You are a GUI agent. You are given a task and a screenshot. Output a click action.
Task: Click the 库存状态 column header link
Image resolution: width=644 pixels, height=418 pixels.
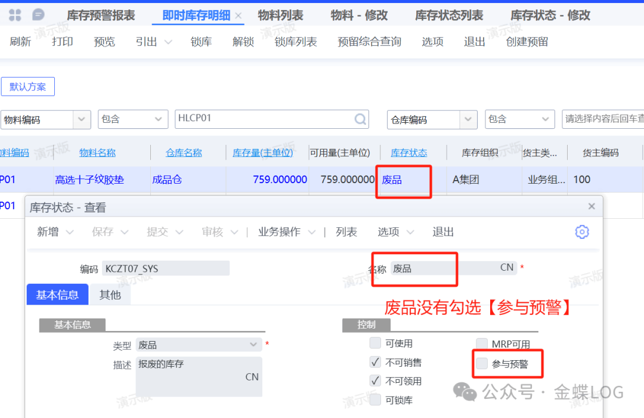point(408,153)
